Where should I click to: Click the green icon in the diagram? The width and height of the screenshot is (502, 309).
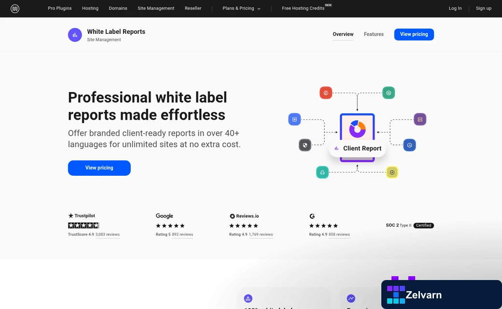click(x=389, y=93)
